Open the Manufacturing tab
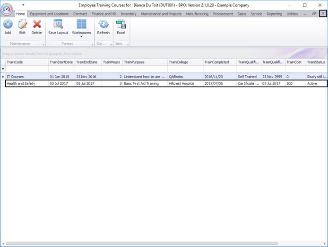 point(197,14)
